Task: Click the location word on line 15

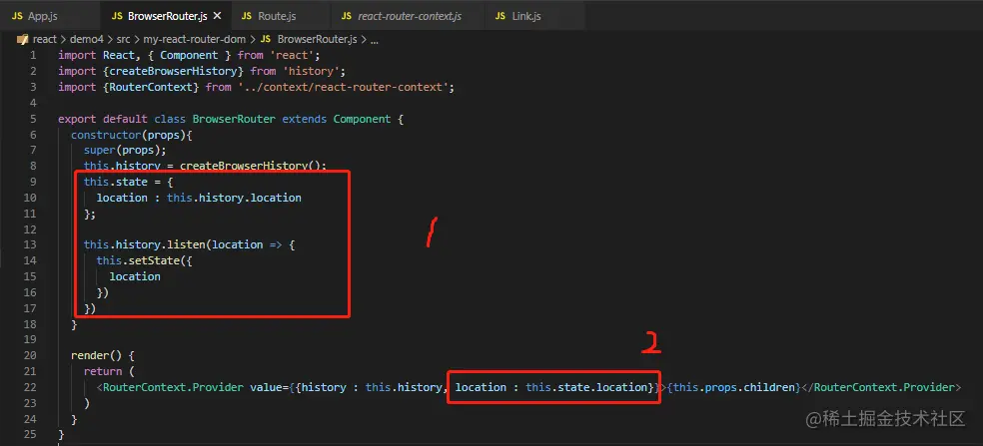Action: coord(135,276)
